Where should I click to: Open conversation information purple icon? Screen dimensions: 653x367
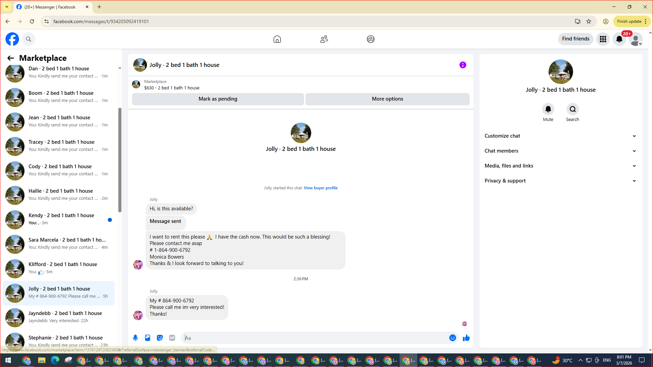pyautogui.click(x=463, y=65)
